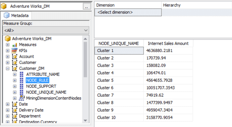Expand the Date dimension

tap(8, 104)
